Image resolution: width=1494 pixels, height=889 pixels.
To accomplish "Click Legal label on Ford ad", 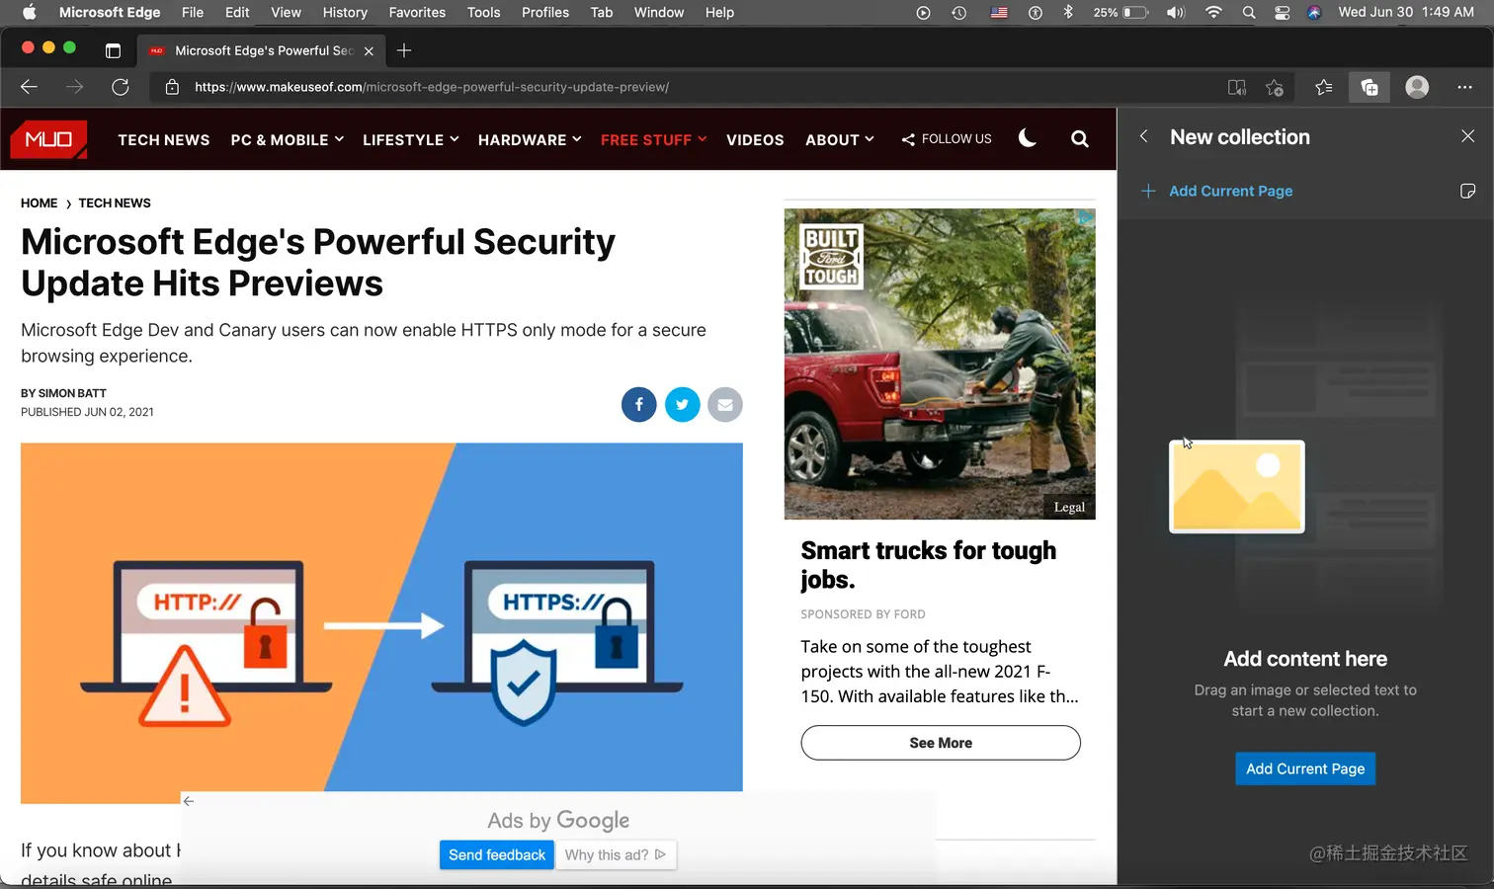I will (1069, 507).
